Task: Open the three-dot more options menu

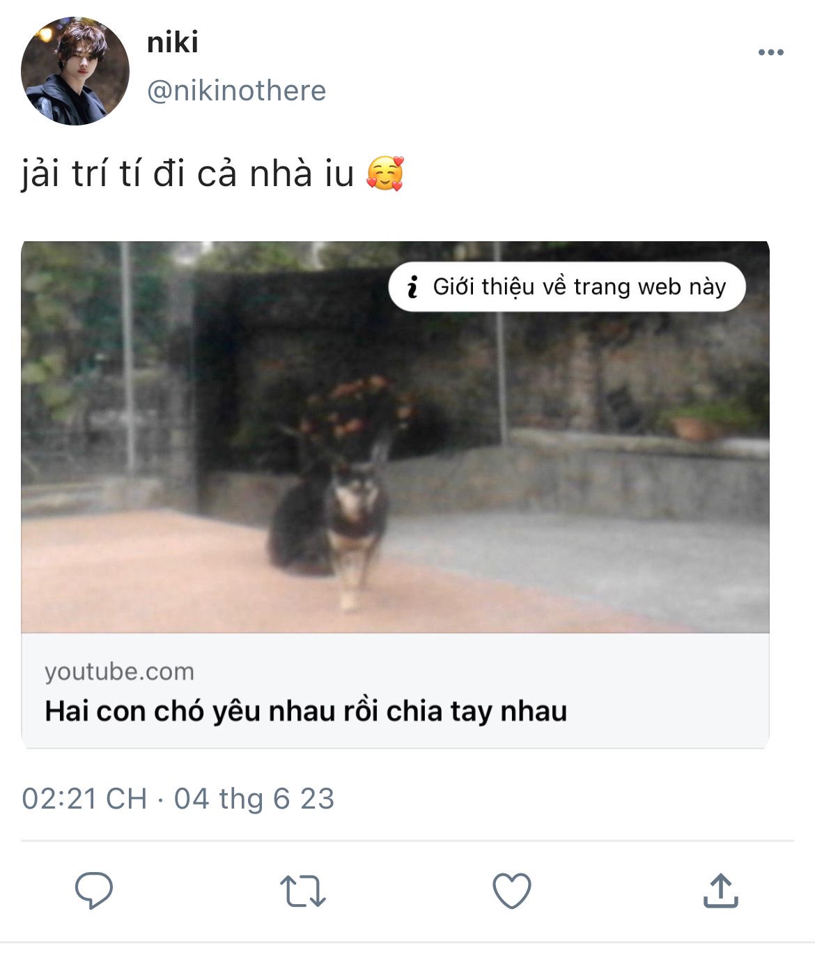Action: (771, 52)
